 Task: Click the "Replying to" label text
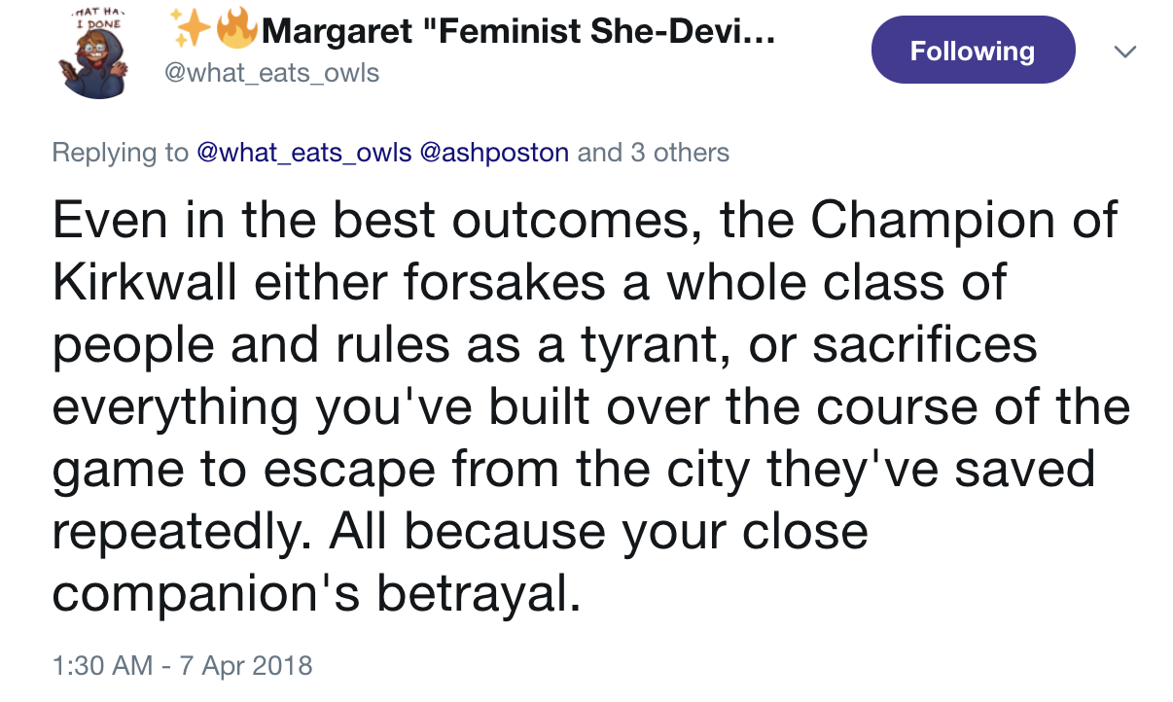pyautogui.click(x=120, y=153)
